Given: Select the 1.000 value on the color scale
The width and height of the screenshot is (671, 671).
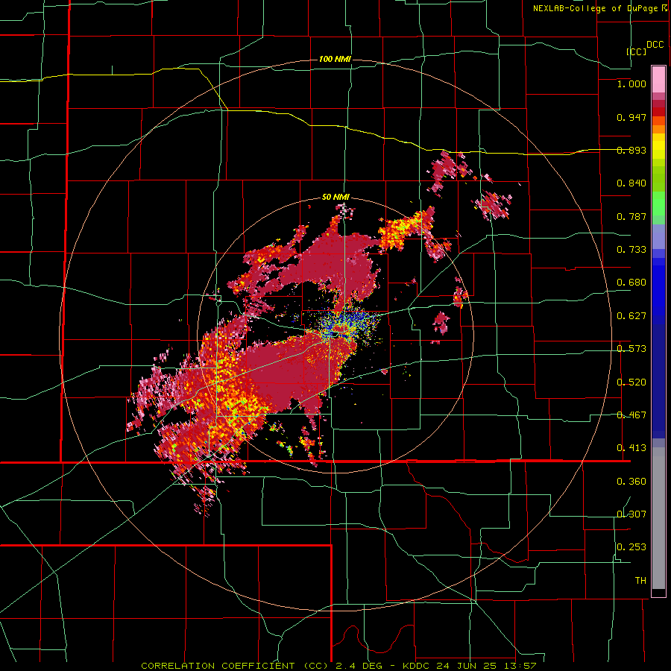Looking at the screenshot, I should 631,84.
